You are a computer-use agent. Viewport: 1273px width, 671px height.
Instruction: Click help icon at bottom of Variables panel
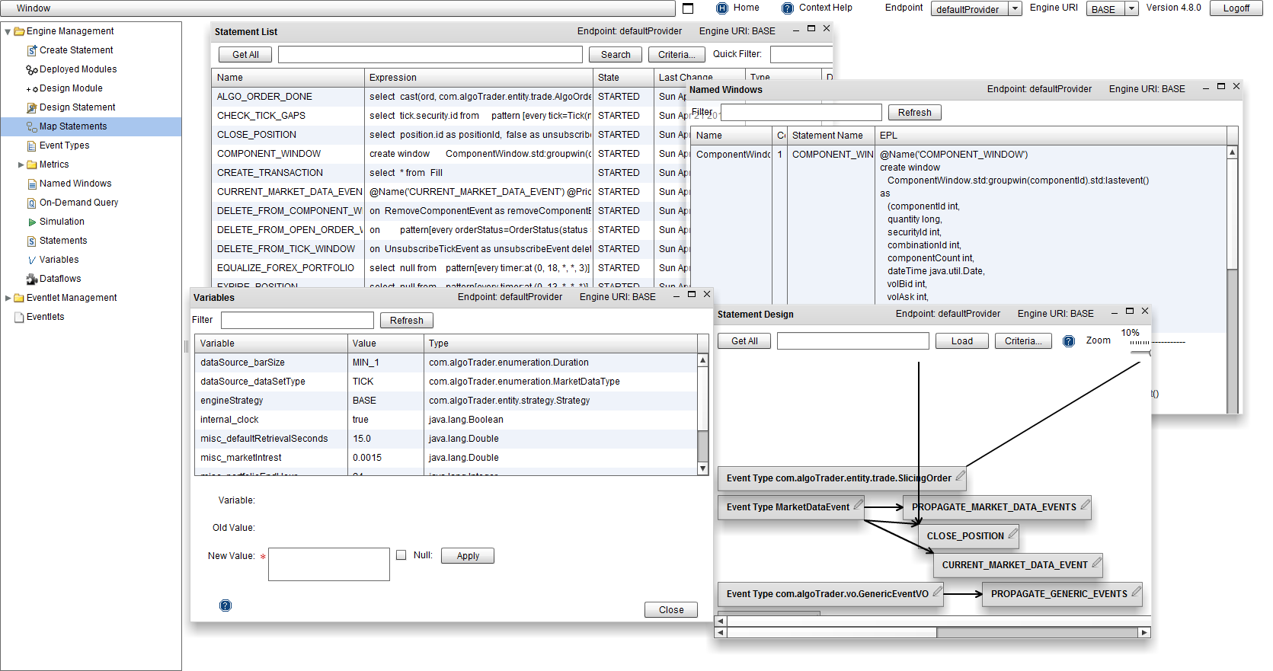point(225,605)
